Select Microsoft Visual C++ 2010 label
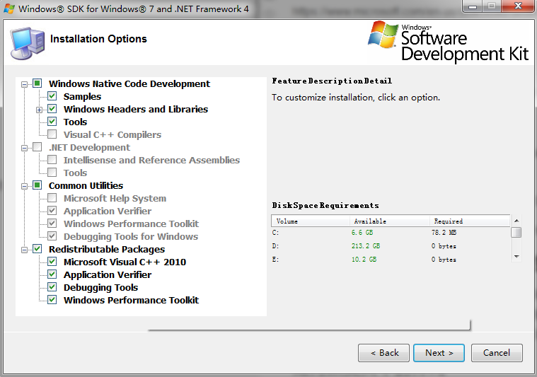The image size is (537, 377). click(125, 262)
